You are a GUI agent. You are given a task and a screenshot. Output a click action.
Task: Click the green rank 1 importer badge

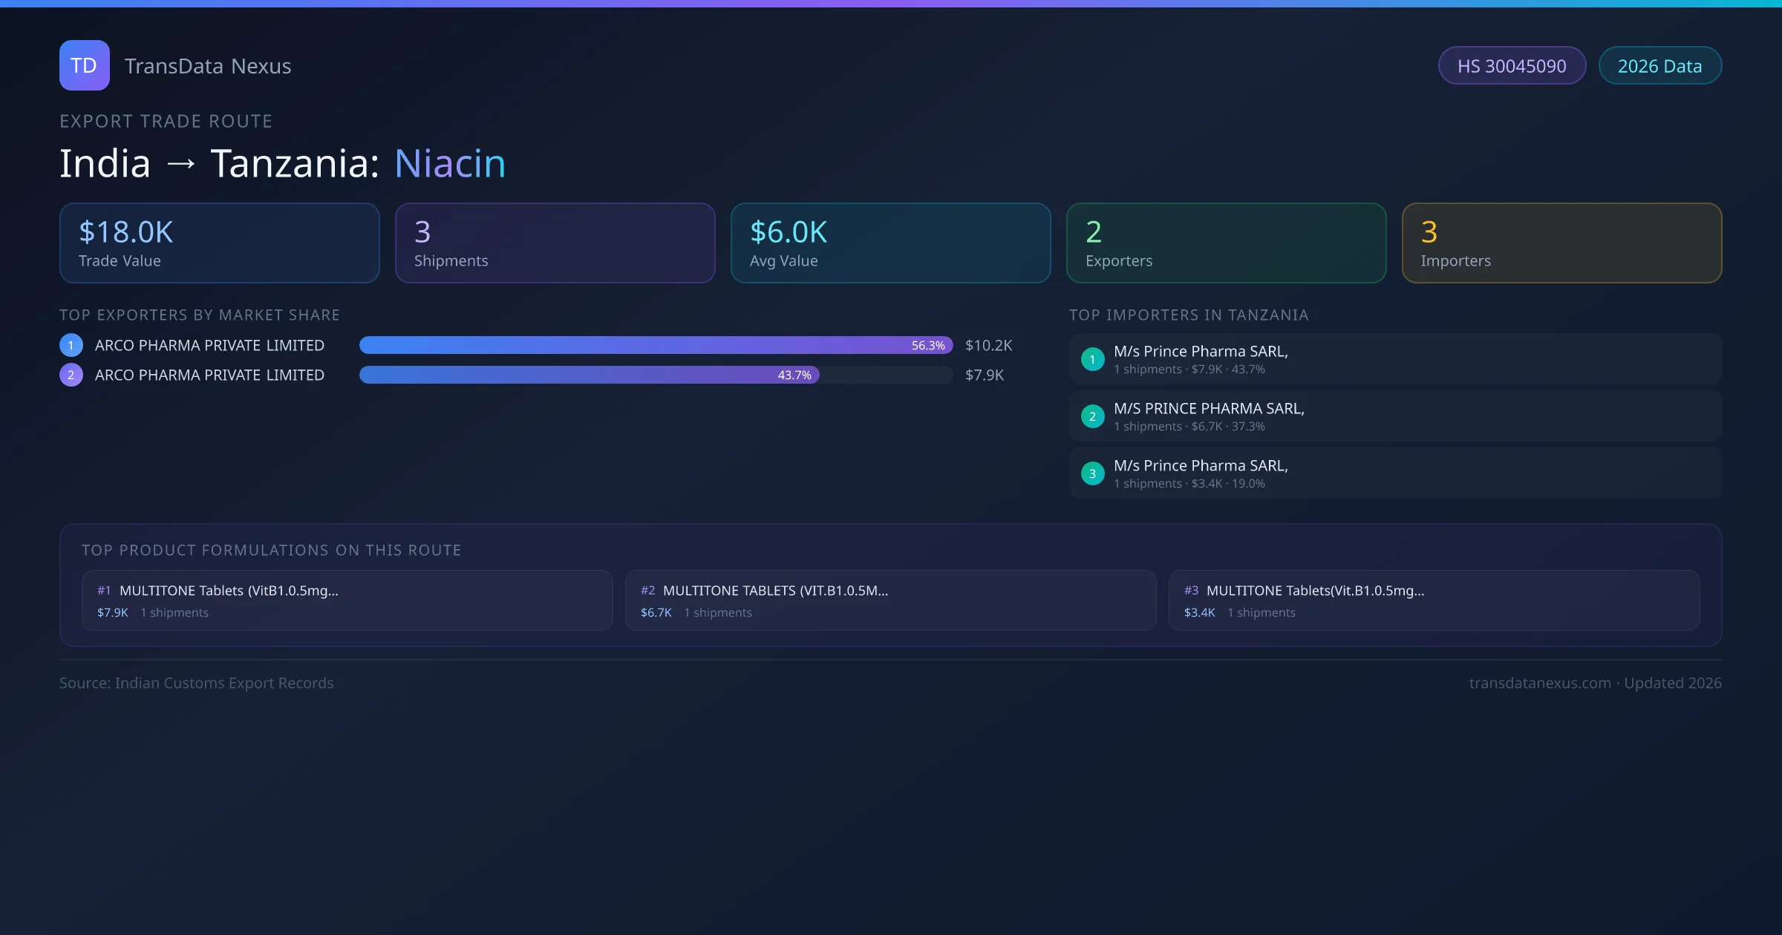pyautogui.click(x=1092, y=359)
